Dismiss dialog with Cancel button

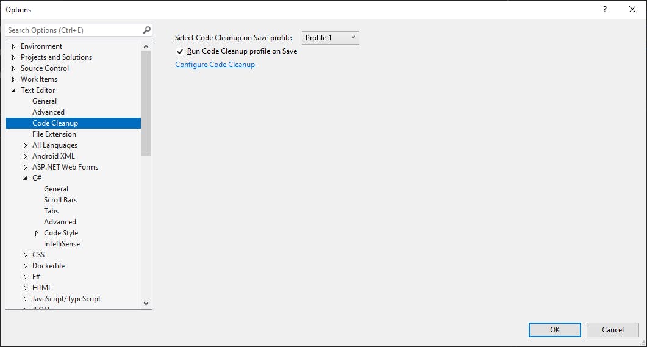coord(612,330)
